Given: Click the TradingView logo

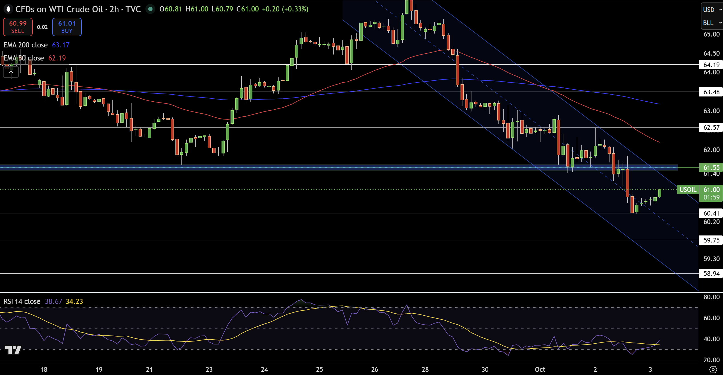Looking at the screenshot, I should (x=13, y=349).
